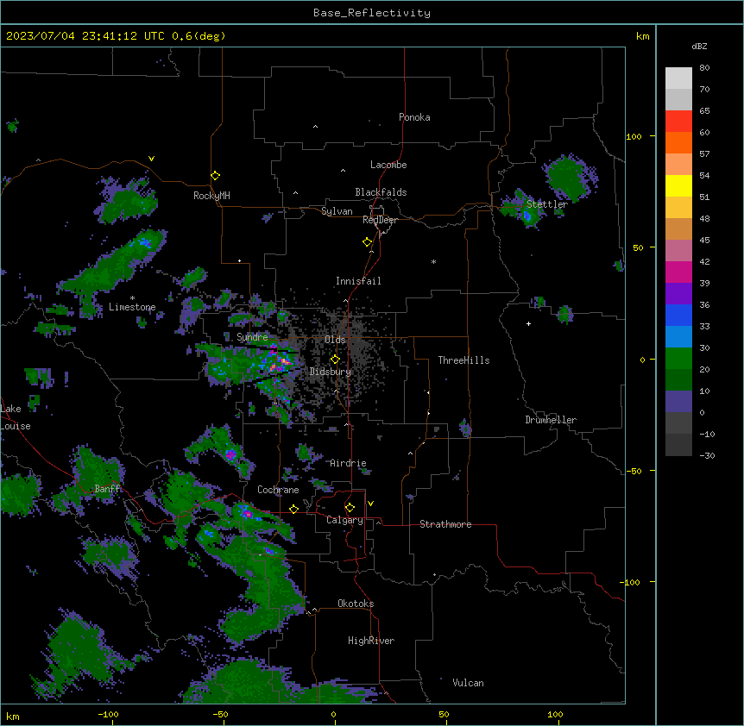Click the 80 value on the dBZ legend
This screenshot has width=744, height=726.
pyautogui.click(x=704, y=68)
